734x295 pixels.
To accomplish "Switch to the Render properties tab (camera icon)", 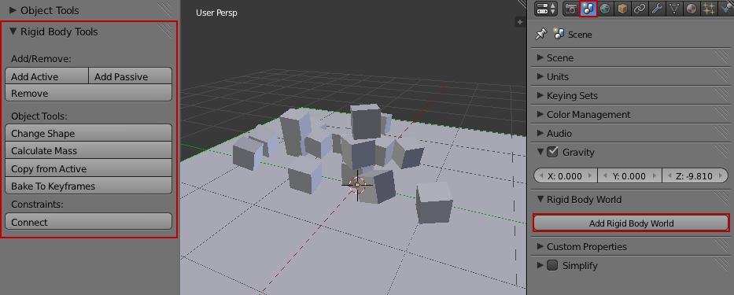I will [x=570, y=9].
